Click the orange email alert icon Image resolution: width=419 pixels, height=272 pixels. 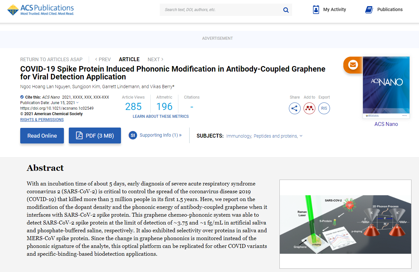tap(352, 65)
